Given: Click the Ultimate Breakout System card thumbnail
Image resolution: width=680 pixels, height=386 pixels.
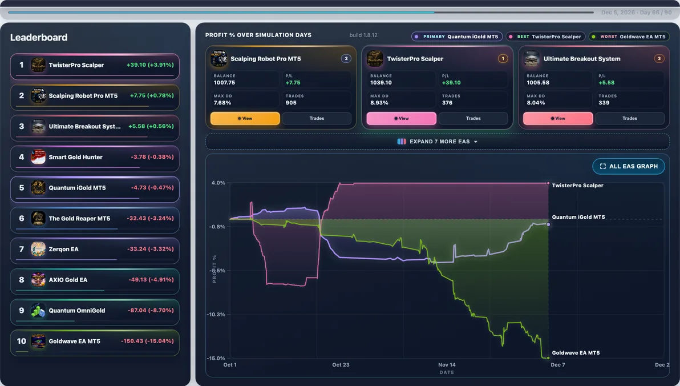Looking at the screenshot, I should (x=532, y=59).
